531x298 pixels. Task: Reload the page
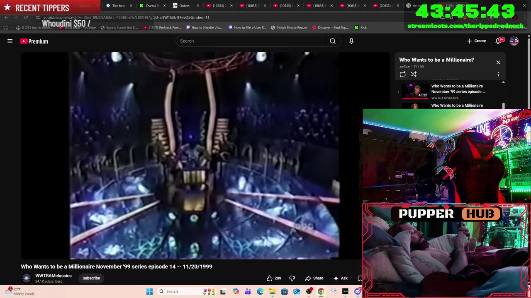[26, 17]
